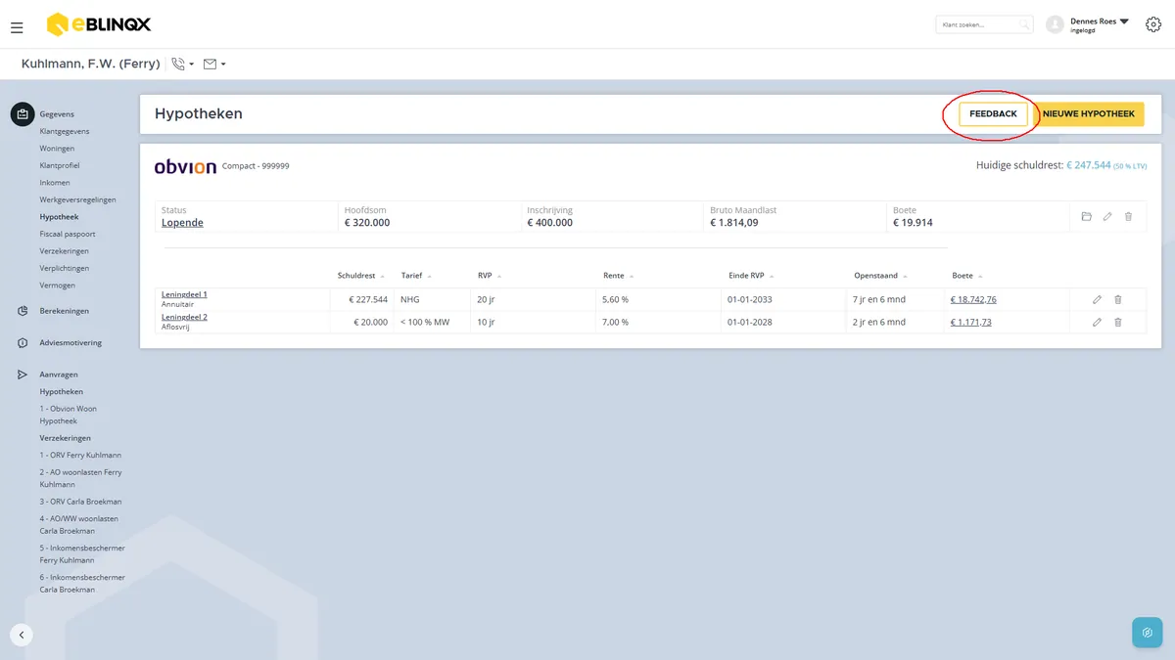Delete Leningdeel 2 with the trash icon
Viewport: 1175px width, 660px height.
1118,322
